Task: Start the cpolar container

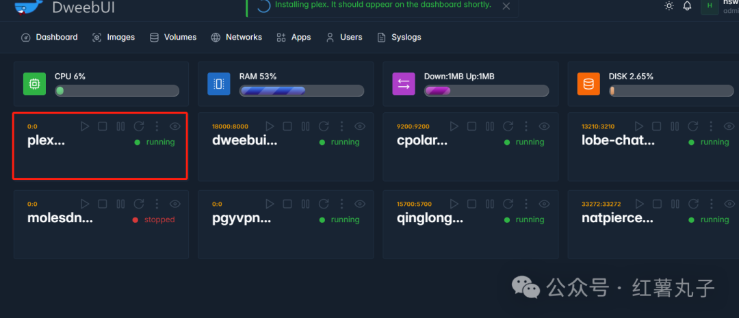Action: pos(454,127)
